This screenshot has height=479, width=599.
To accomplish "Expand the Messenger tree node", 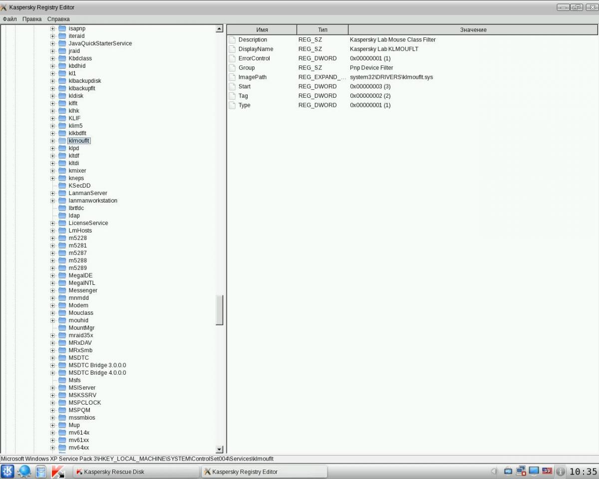I will [x=52, y=290].
